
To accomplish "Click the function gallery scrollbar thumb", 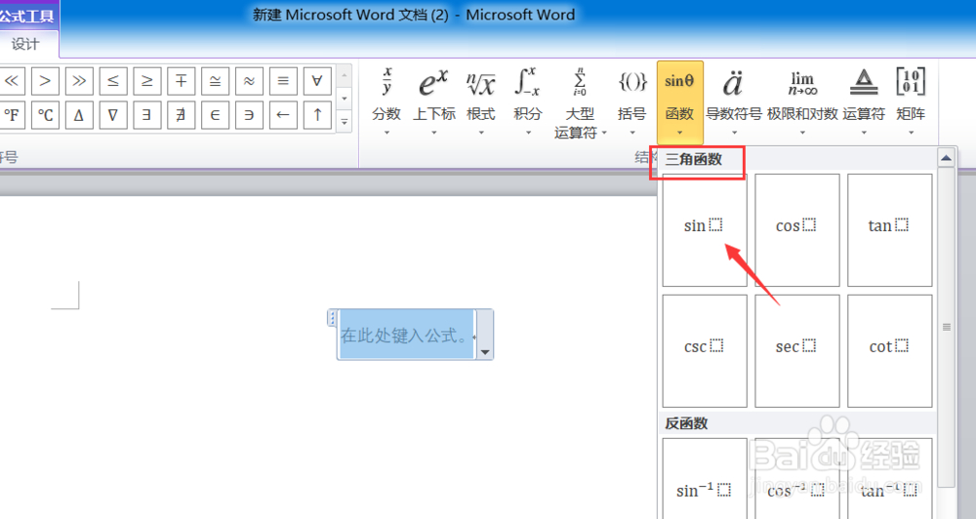I will pyautogui.click(x=946, y=328).
